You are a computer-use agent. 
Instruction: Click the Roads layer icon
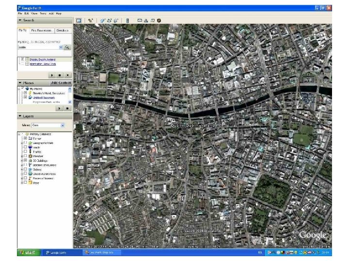coord(30,147)
